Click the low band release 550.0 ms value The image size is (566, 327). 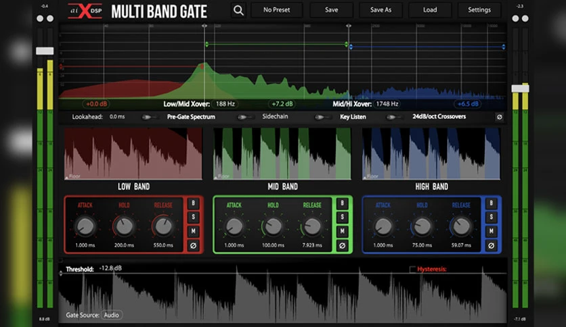[163, 245]
